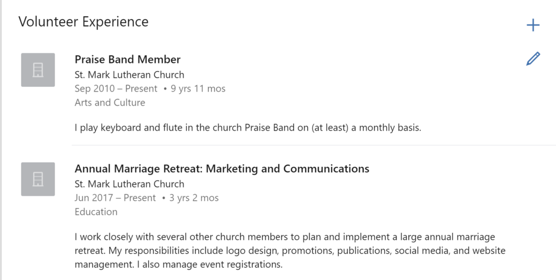
Task: Click the Jun 2017 – Present date range
Action: point(115,198)
